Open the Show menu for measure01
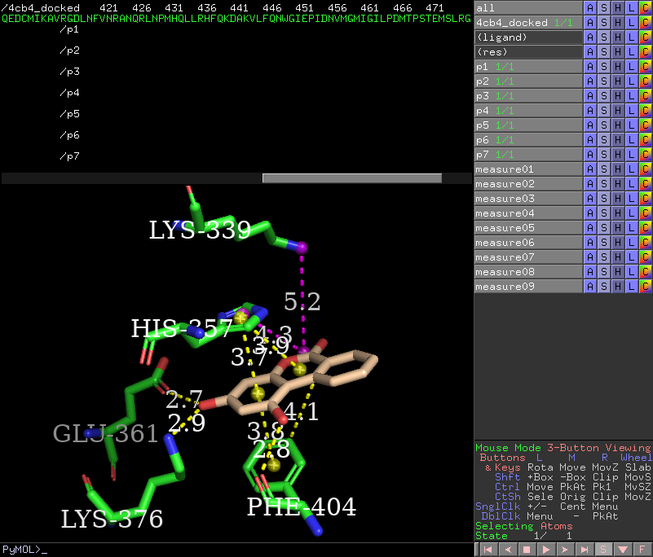653x557 pixels. coord(603,169)
